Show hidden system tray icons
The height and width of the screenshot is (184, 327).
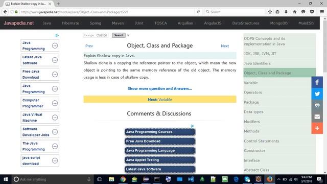278,179
